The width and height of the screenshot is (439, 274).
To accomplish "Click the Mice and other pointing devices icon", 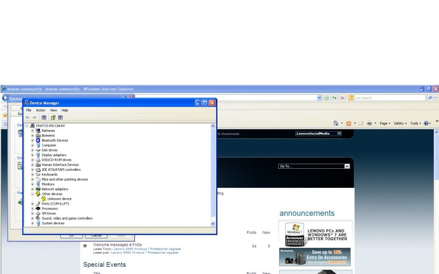I will tap(38, 179).
